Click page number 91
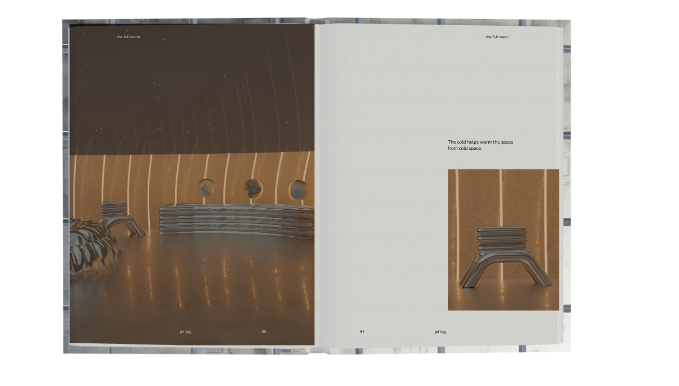This screenshot has width=679, height=386. tap(362, 332)
